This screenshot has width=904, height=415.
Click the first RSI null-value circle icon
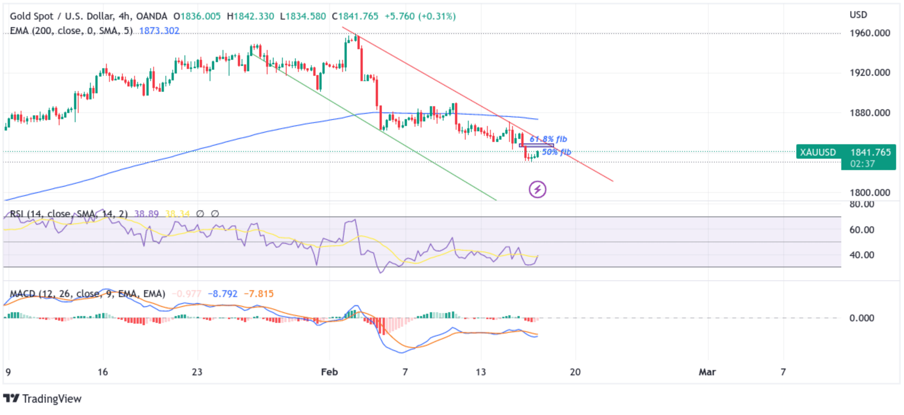200,214
